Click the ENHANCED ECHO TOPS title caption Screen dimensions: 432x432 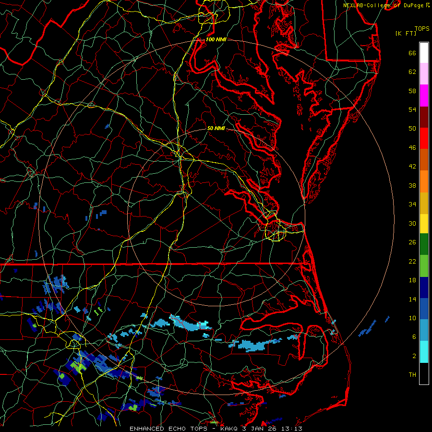[168, 429]
